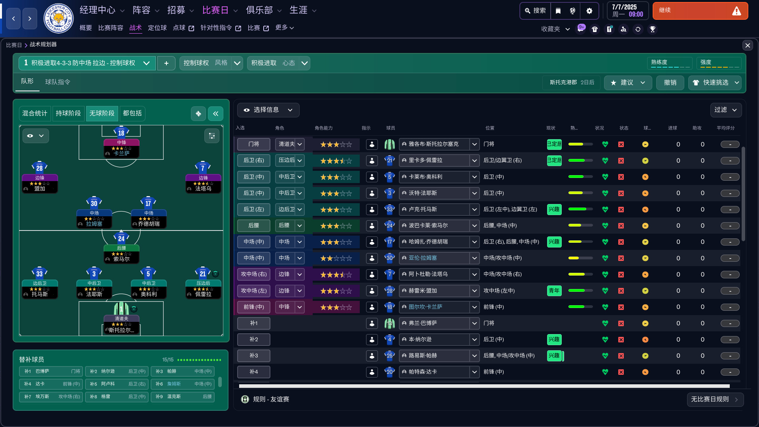This screenshot has height=427, width=759.
Task: Click the 撤销 button
Action: [x=670, y=83]
